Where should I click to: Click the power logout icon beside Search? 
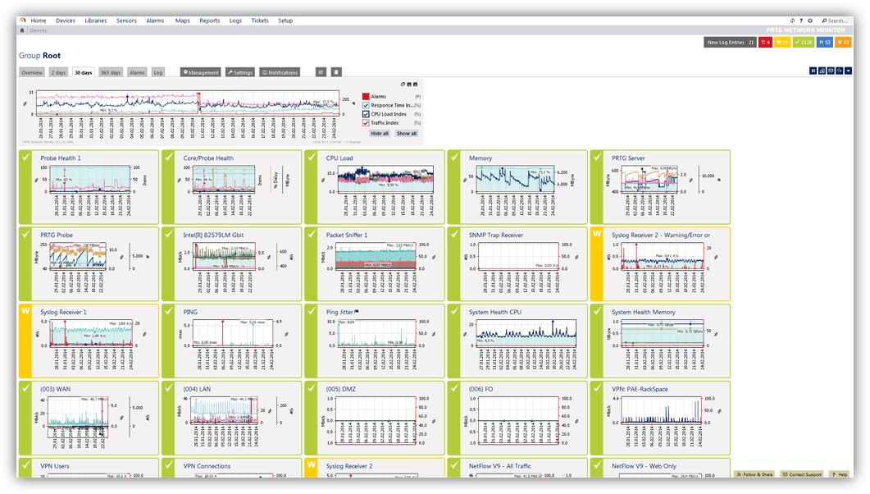click(x=810, y=21)
